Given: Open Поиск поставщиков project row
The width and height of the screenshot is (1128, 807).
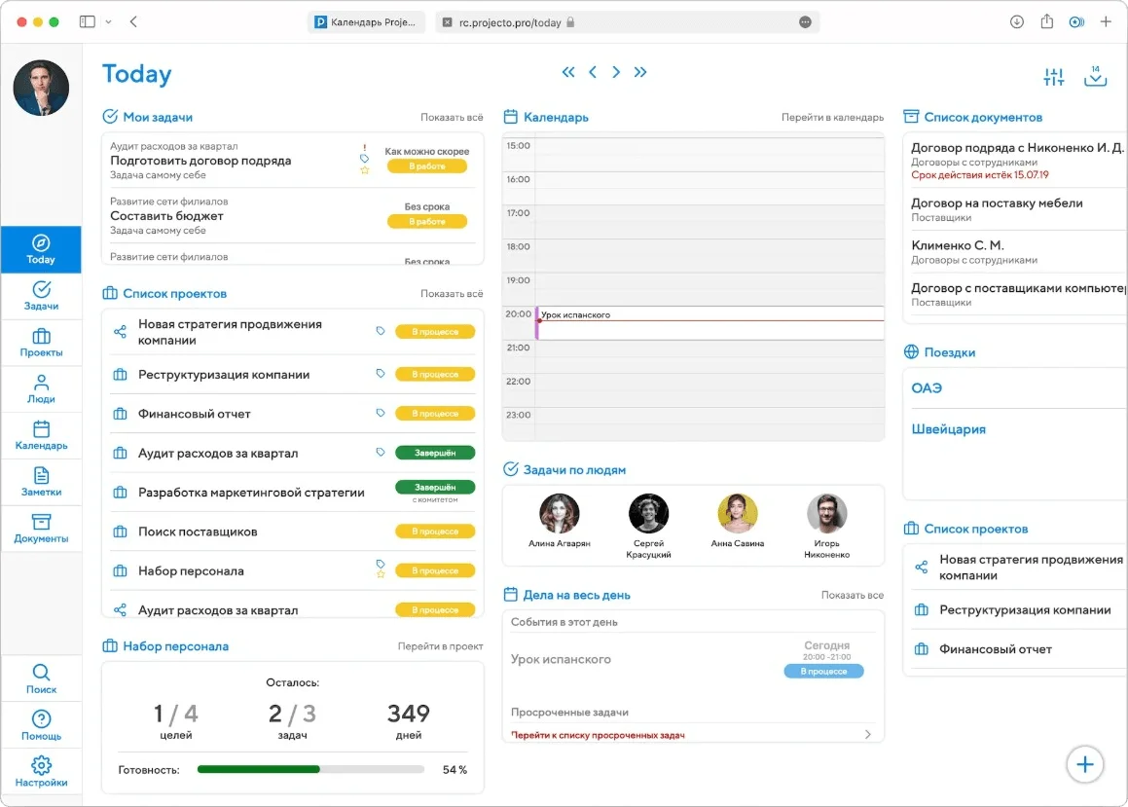Looking at the screenshot, I should tap(292, 532).
